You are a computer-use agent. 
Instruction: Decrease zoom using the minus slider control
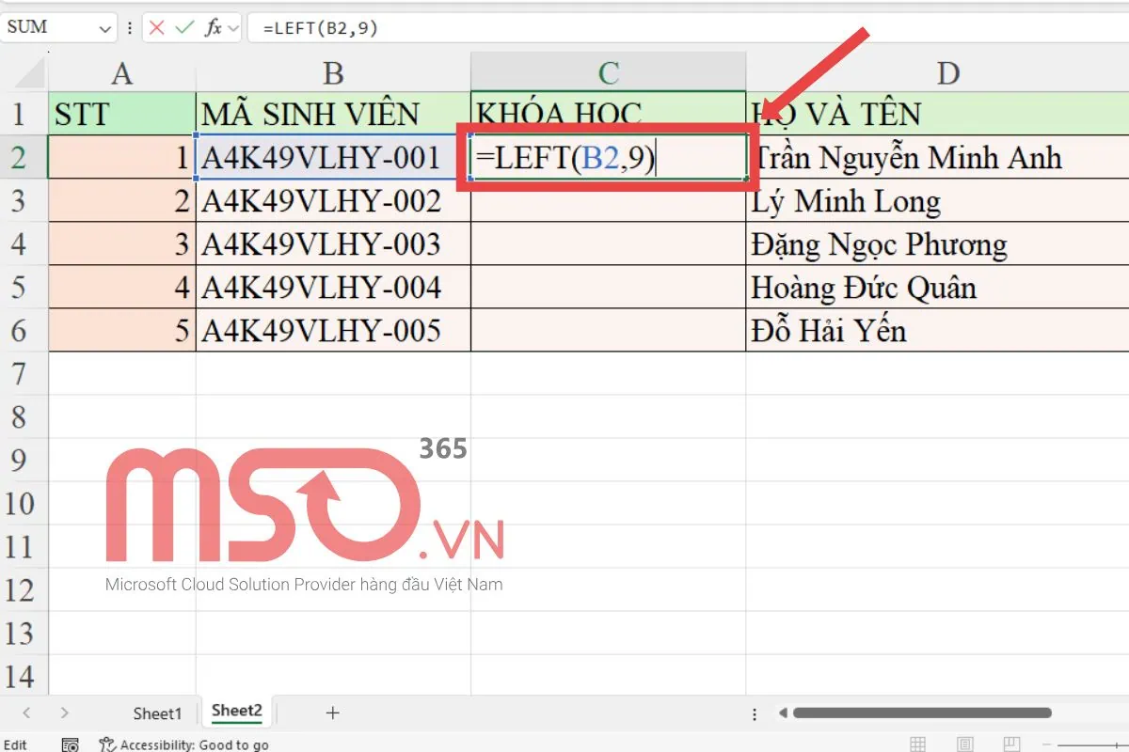(1047, 744)
